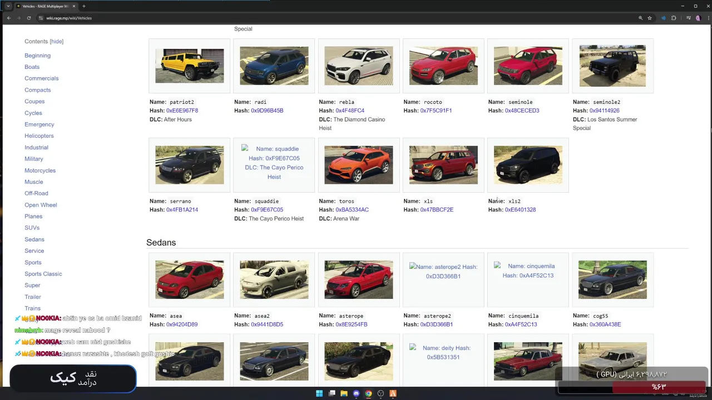Image resolution: width=712 pixels, height=400 pixels.
Task: Open rocoto hash 0x7F5C91F1 link
Action: (436, 111)
